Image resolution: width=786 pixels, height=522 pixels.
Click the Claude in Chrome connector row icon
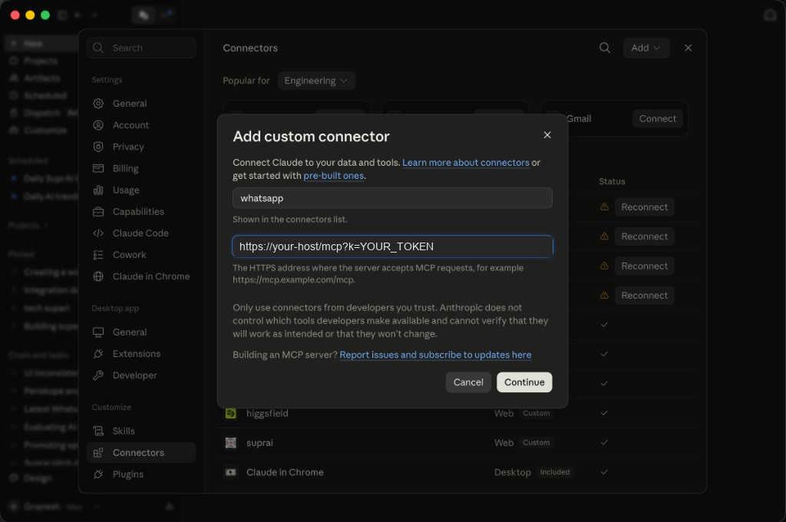[x=230, y=472]
